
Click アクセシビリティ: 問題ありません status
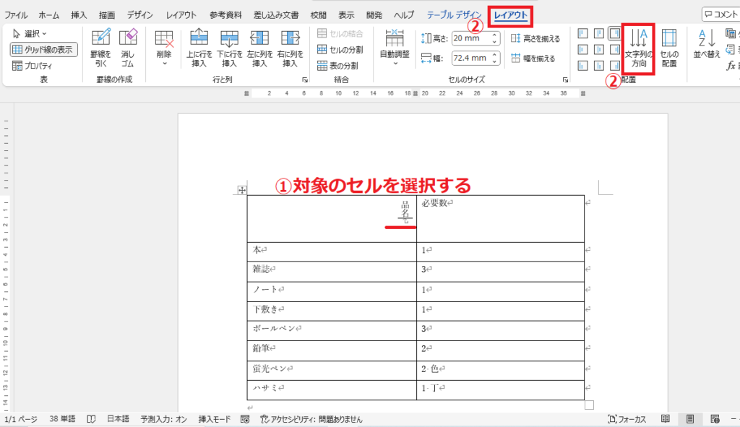(311, 419)
